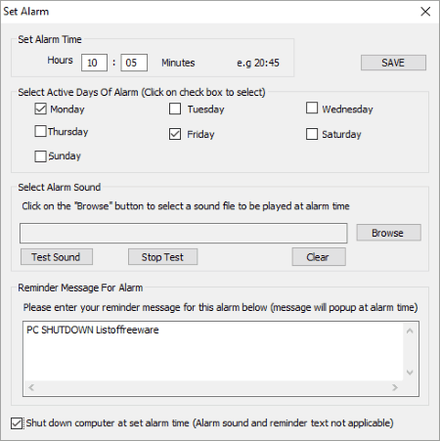
Task: Click the Hours input field
Action: [94, 63]
